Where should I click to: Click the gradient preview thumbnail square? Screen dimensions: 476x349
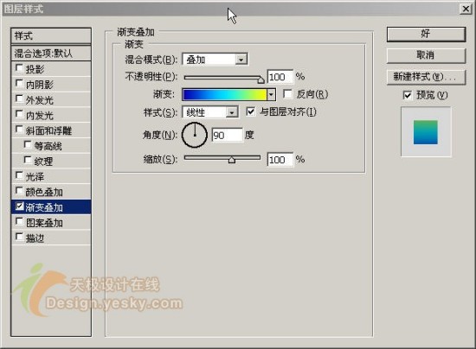[426, 132]
